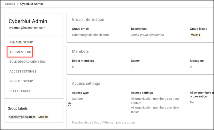The height and width of the screenshot is (130, 214).
Task: Click DELETE GROUP in the sidebar
Action: point(20,91)
